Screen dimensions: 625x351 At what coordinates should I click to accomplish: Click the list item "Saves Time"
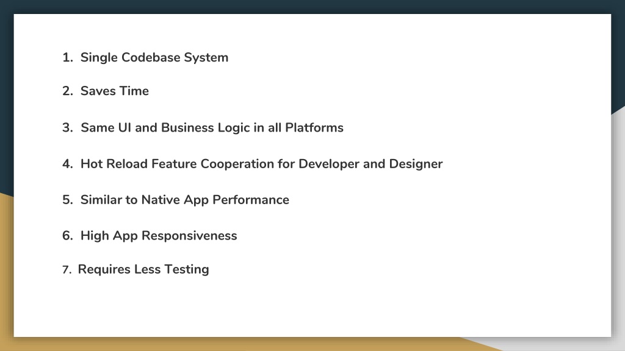(x=114, y=91)
